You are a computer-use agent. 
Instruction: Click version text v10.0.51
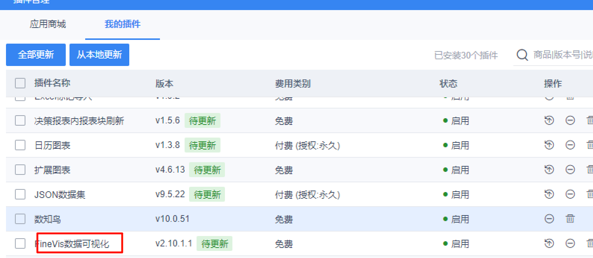[x=172, y=219]
